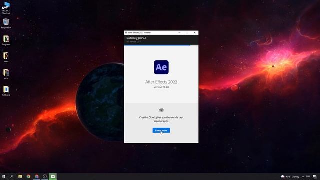
Task: Open the Cloudy weather widget in taskbar
Action: (x=290, y=176)
